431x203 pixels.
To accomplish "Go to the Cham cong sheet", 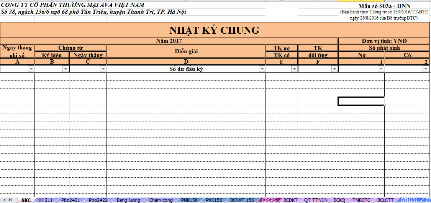I will 161,200.
